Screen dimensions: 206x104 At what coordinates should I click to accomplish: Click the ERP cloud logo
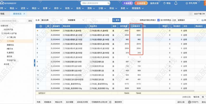click(2, 3)
